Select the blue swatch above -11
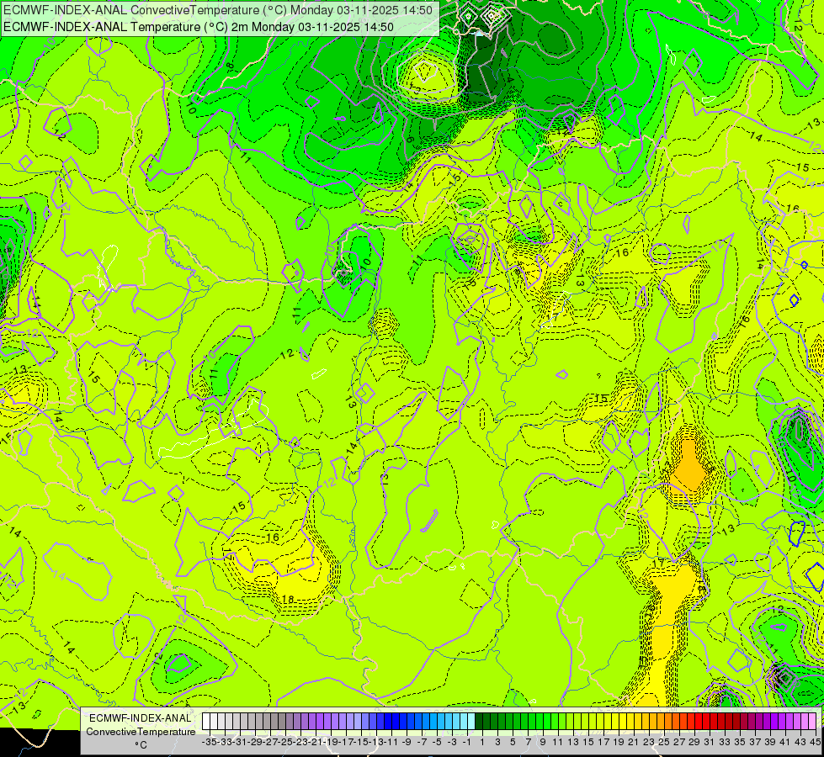 [387, 721]
